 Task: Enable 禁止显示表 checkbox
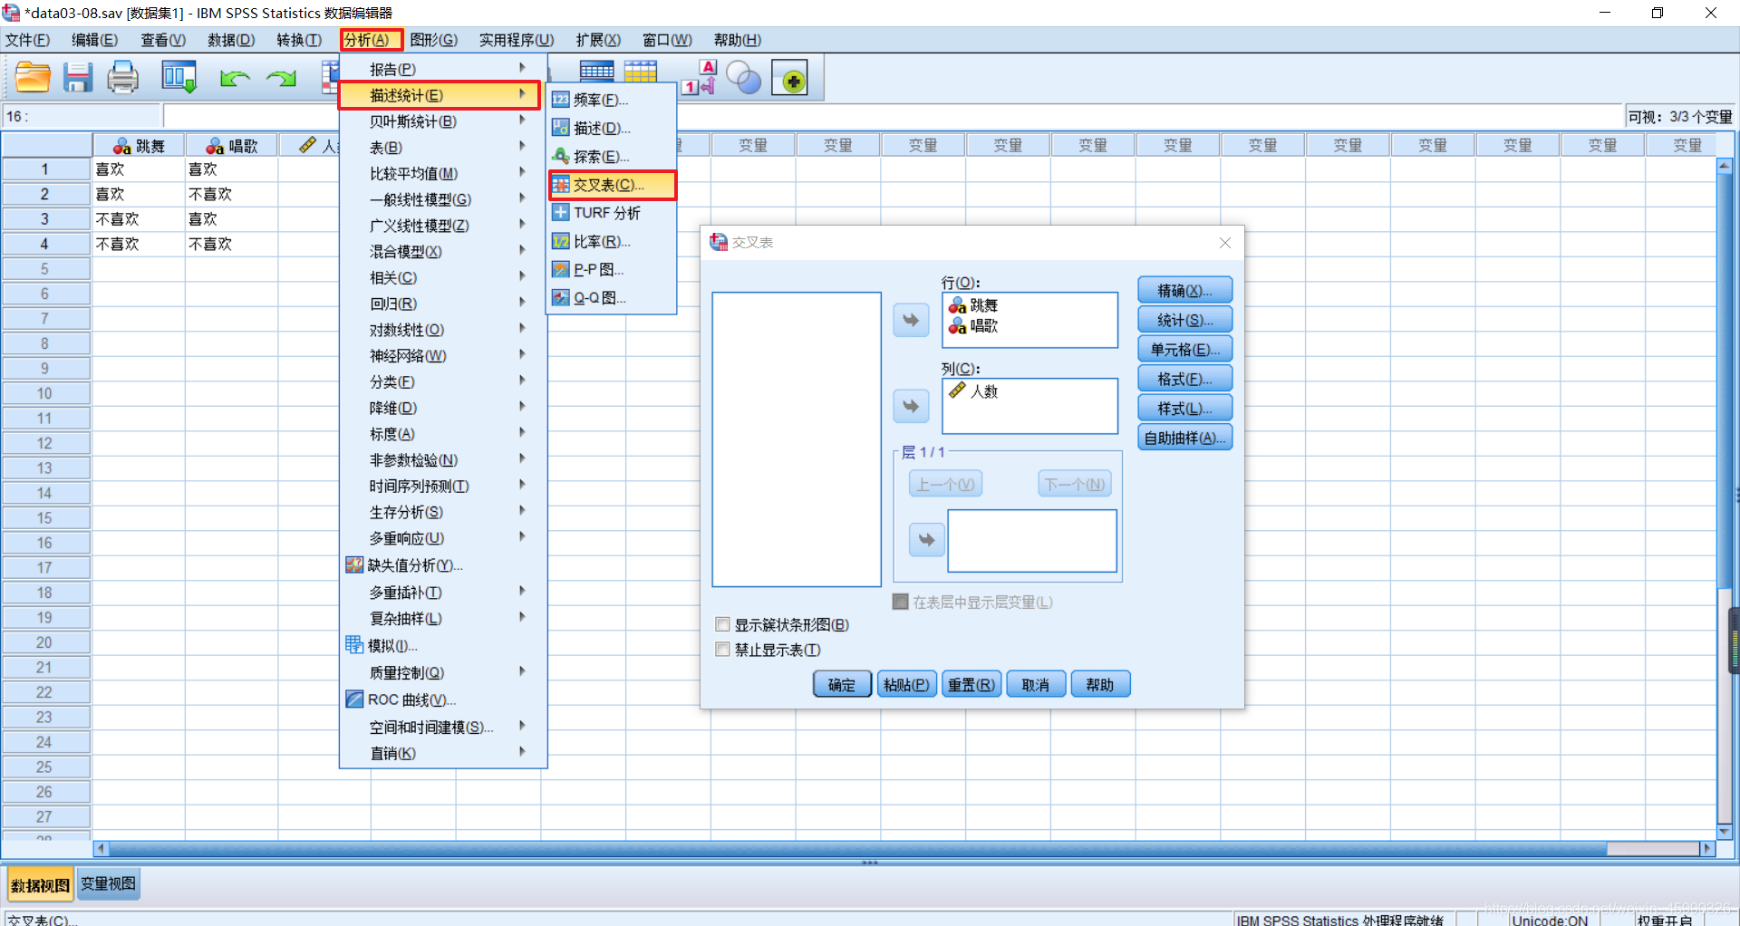pyautogui.click(x=722, y=650)
